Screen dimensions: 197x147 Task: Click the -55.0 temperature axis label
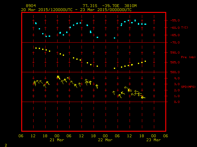pos(175,21)
